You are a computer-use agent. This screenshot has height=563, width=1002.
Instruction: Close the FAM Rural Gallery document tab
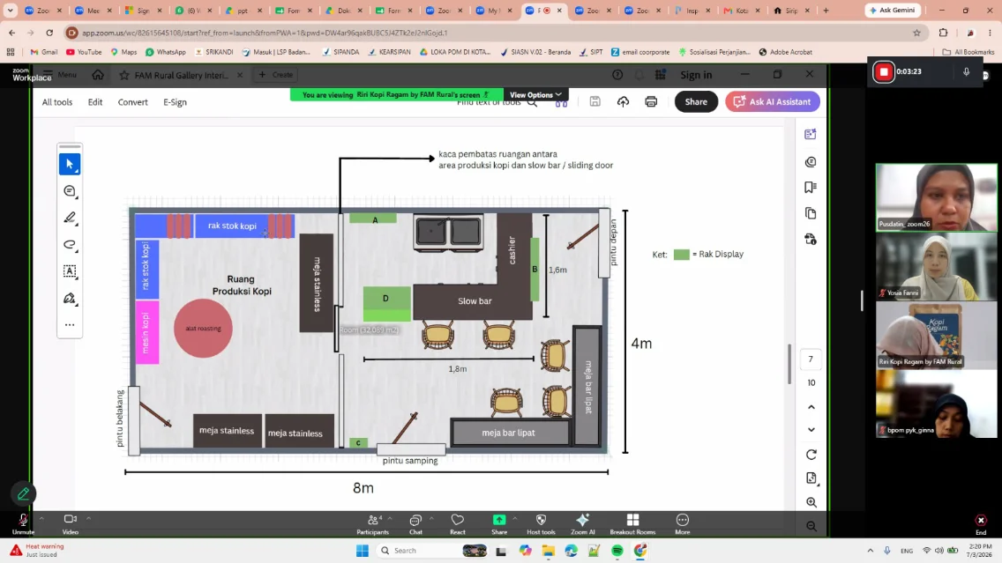(x=240, y=75)
